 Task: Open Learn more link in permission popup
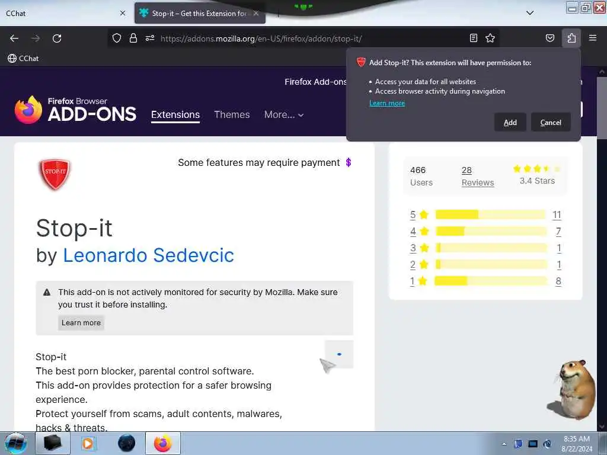point(387,103)
